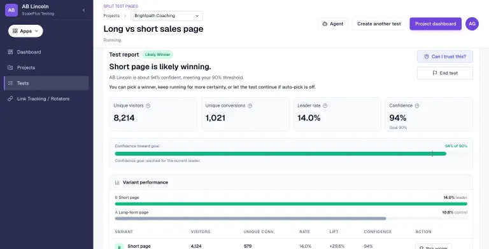Click the Likely Winner badge
The width and height of the screenshot is (489, 249).
pyautogui.click(x=157, y=55)
